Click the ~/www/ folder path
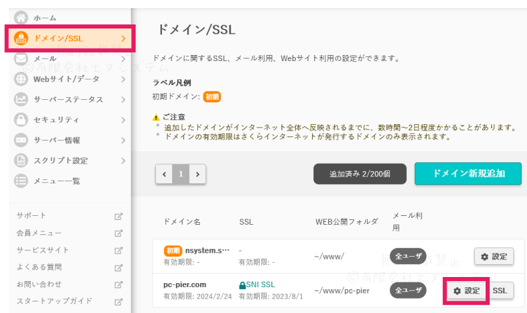This screenshot has height=313, width=527. (x=329, y=257)
